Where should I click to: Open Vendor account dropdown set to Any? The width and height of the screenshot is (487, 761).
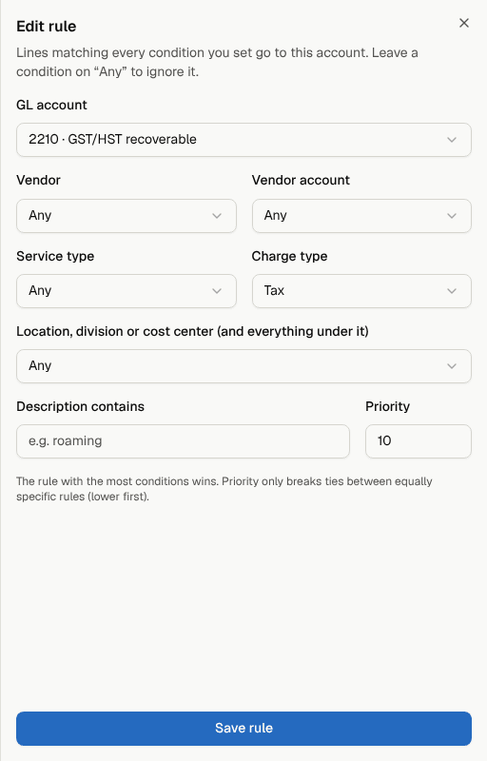pyautogui.click(x=361, y=216)
